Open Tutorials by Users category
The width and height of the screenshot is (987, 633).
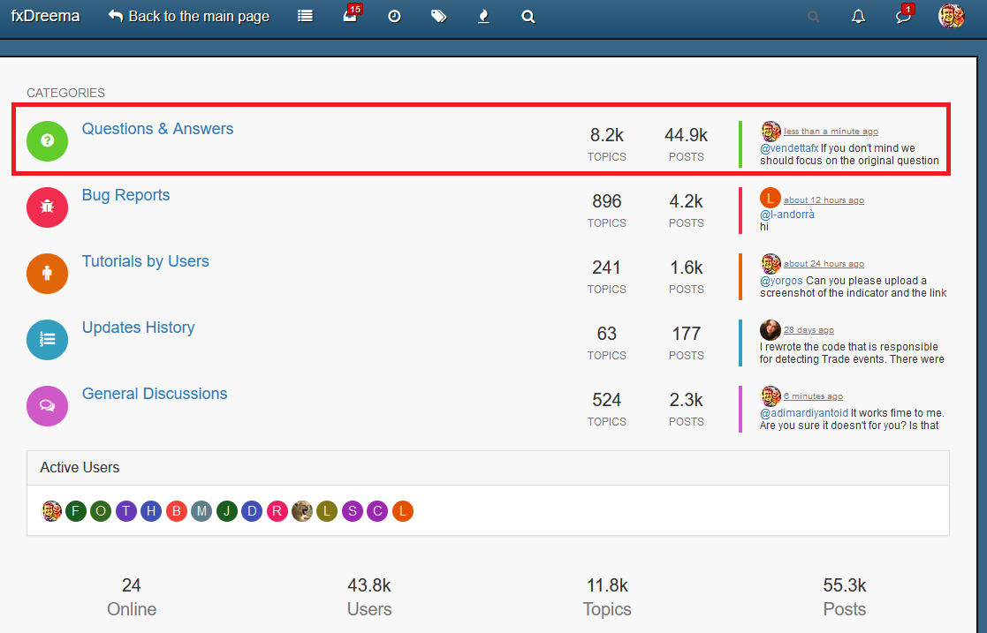(x=146, y=261)
